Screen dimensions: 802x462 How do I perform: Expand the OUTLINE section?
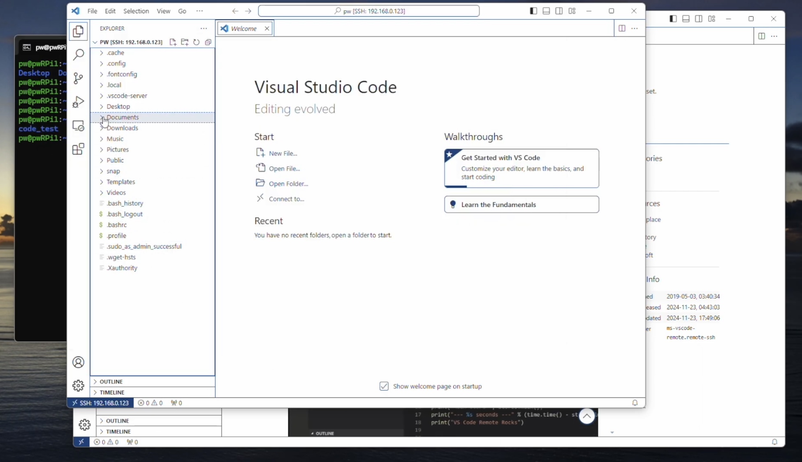(111, 382)
